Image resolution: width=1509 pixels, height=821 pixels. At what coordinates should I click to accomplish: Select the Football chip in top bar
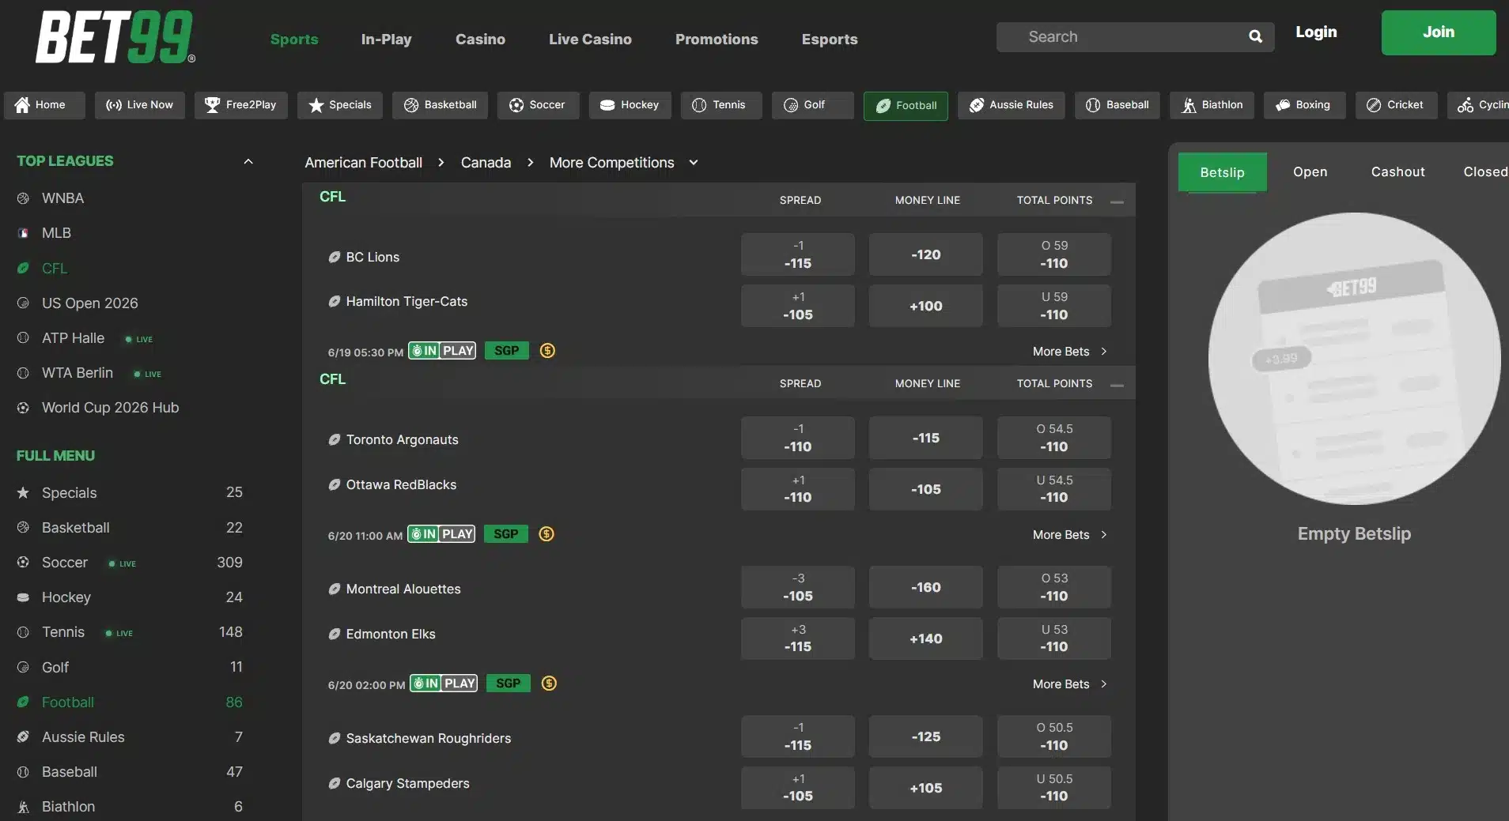pos(906,106)
